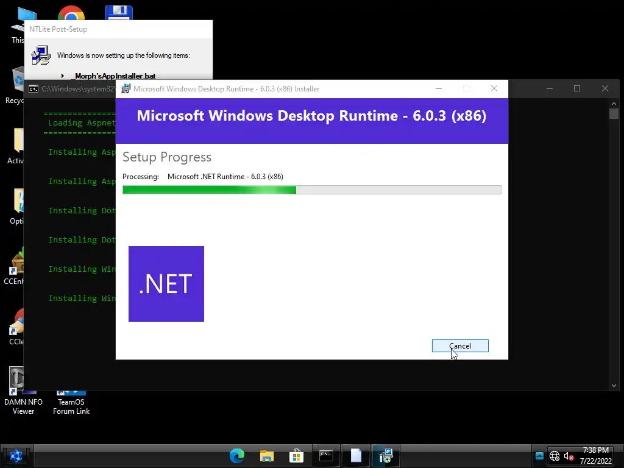Click Loading Aspnet line in command prompt
This screenshot has height=468, width=624.
tap(82, 123)
